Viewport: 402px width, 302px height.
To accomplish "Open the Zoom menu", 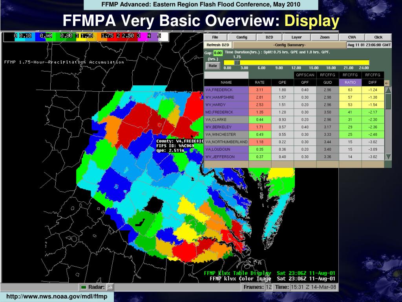I will click(325, 37).
